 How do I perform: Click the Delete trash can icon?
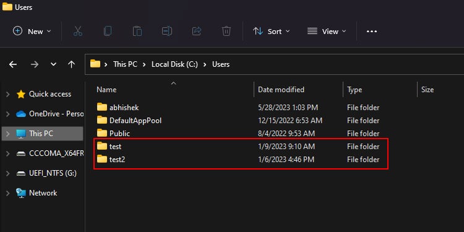pos(226,31)
